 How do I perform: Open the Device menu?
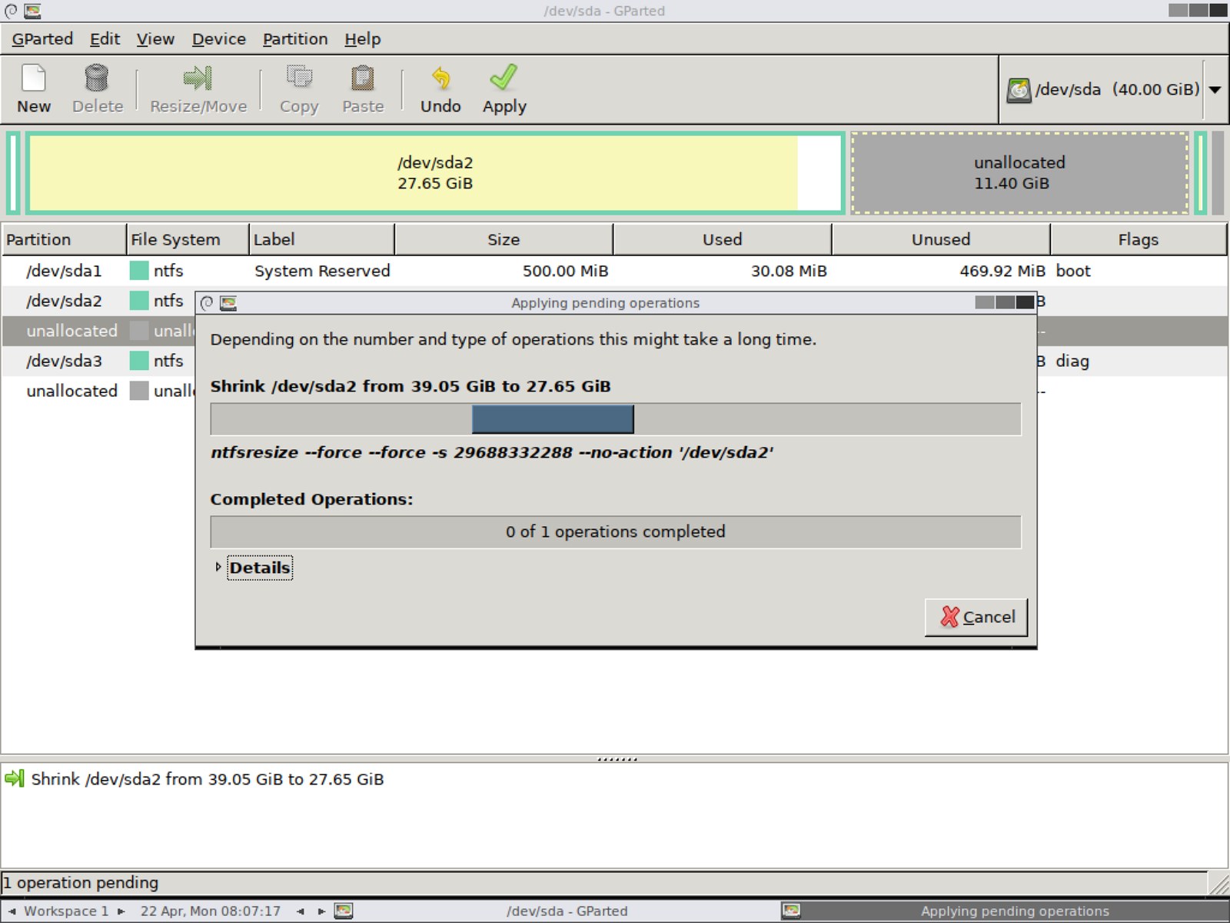coord(218,38)
